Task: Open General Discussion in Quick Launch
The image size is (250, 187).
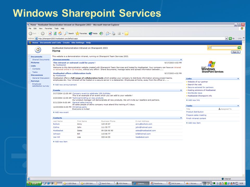Action: coord(41,78)
